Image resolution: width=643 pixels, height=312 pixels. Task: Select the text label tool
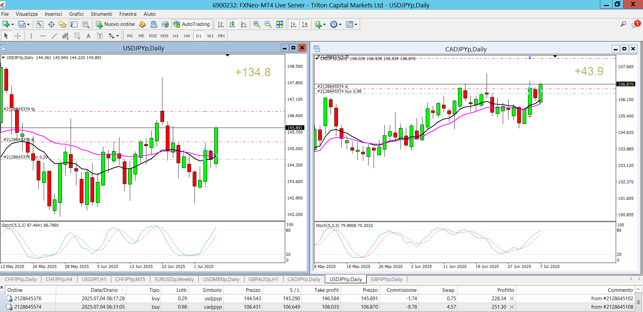click(100, 36)
